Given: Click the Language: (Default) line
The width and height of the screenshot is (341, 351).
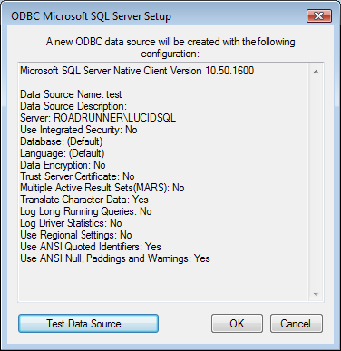Looking at the screenshot, I should tap(63, 153).
